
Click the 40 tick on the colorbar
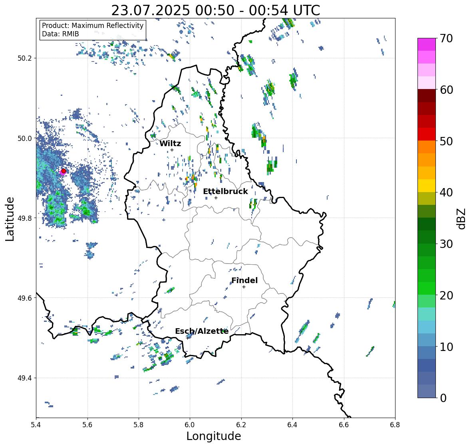pos(446,192)
